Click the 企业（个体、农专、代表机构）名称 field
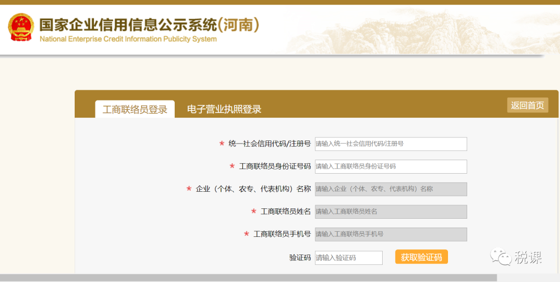 (391, 189)
